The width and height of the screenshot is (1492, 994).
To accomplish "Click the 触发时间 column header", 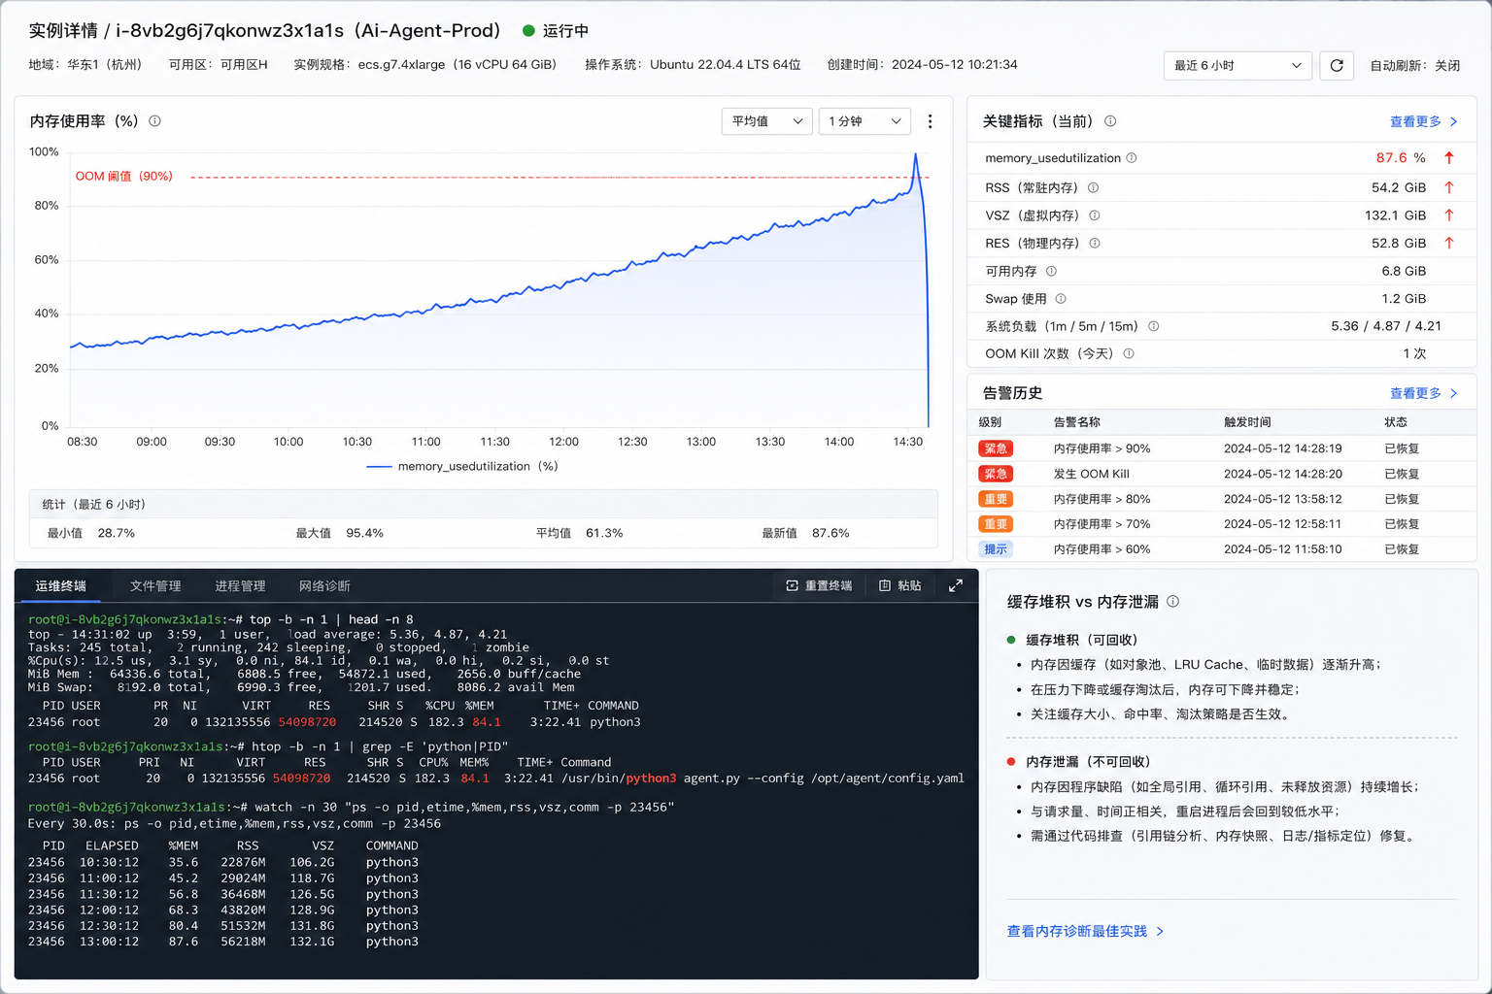I will point(1247,422).
